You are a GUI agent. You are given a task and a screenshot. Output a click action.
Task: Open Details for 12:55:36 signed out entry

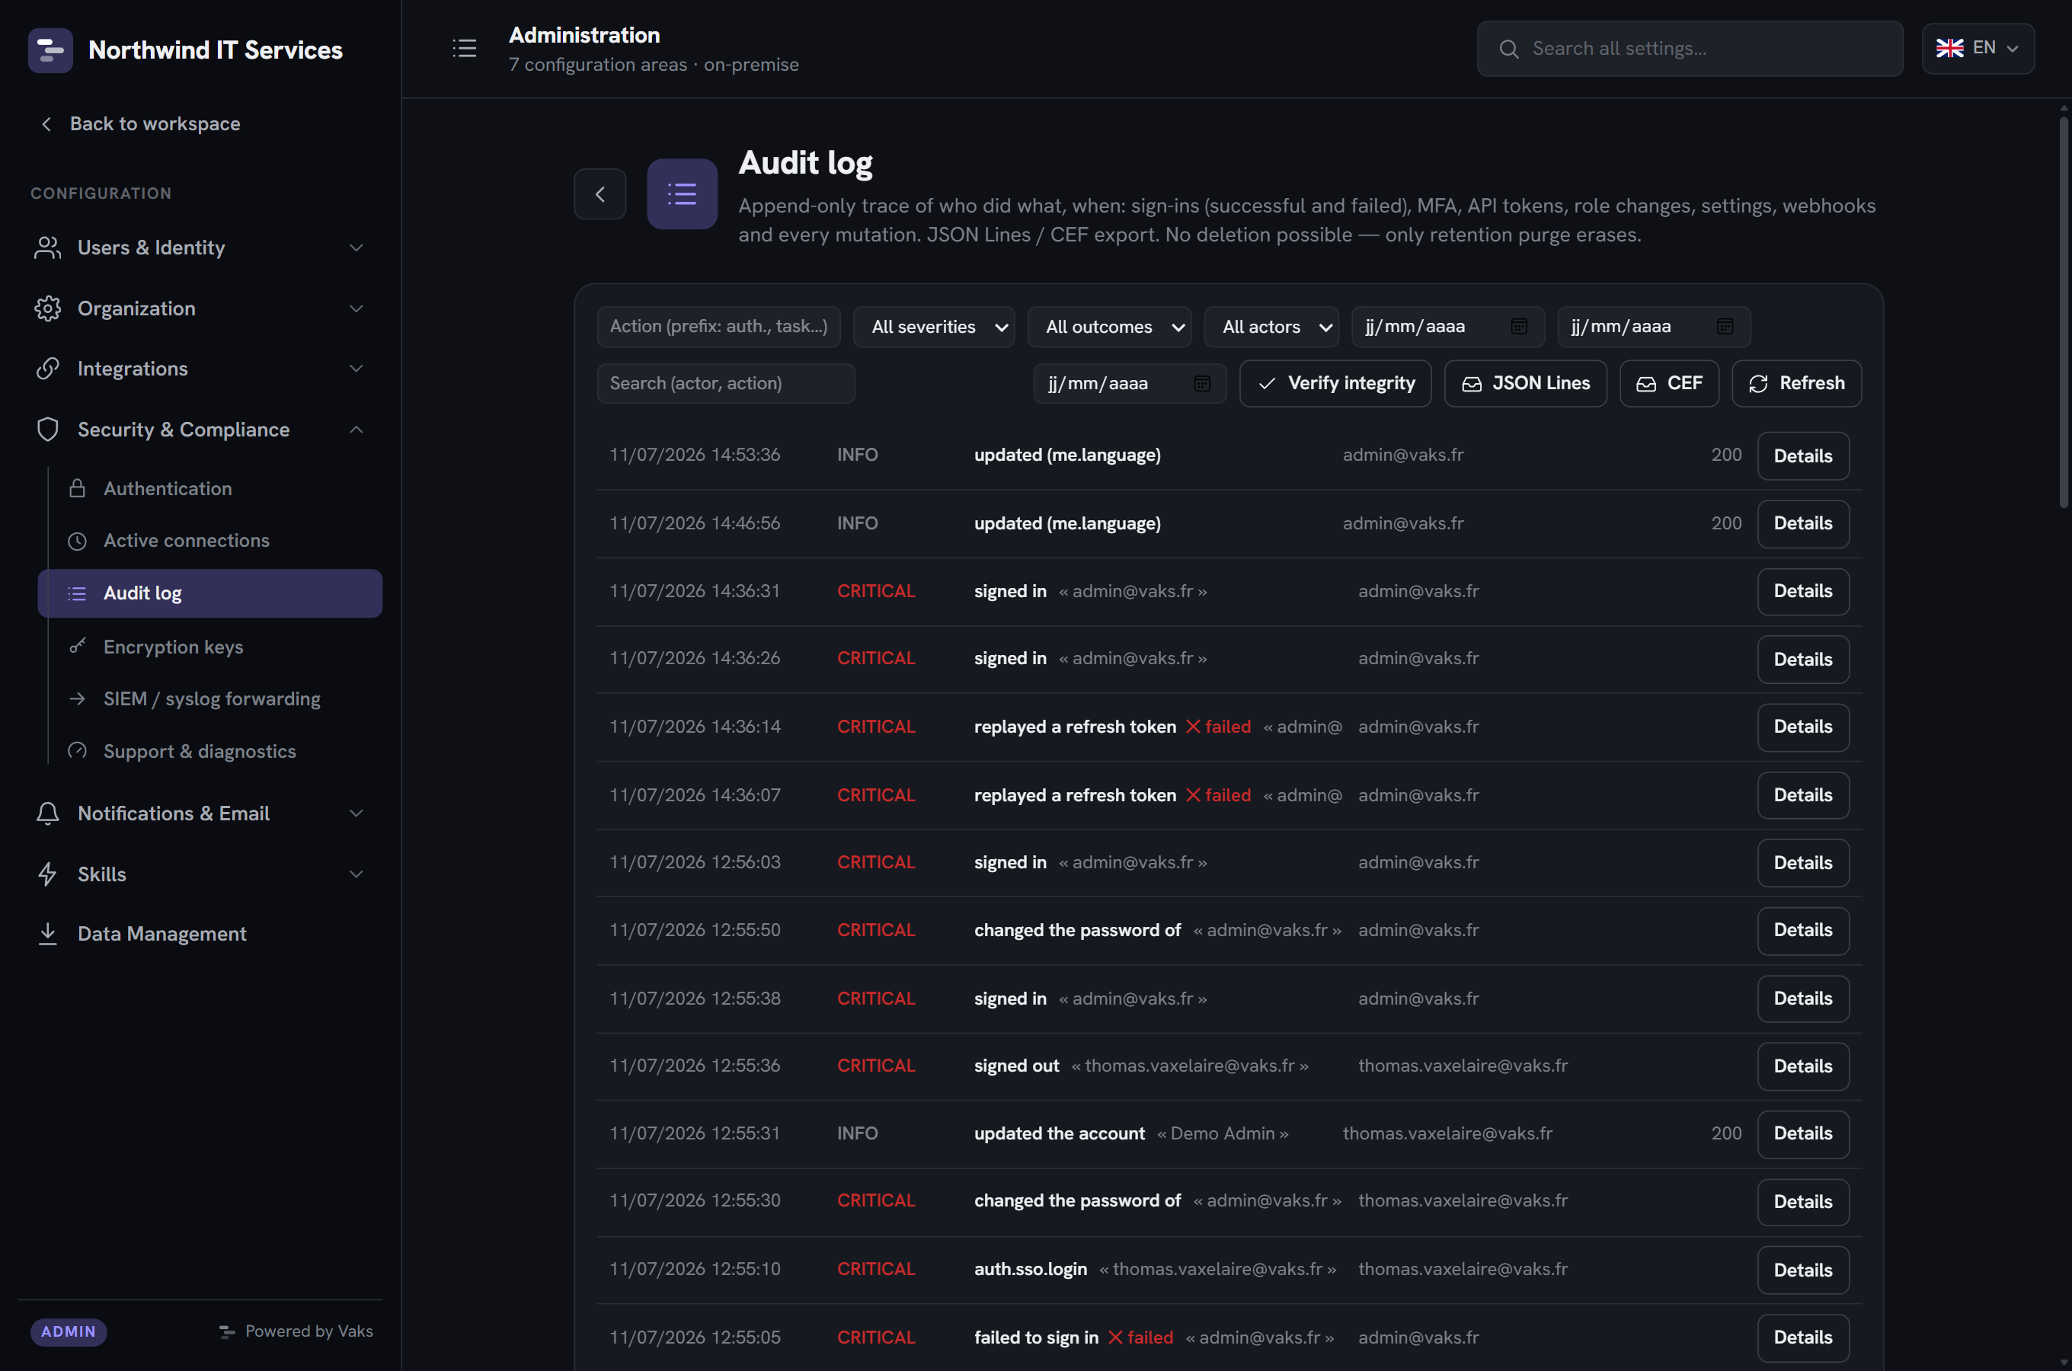[x=1803, y=1067]
